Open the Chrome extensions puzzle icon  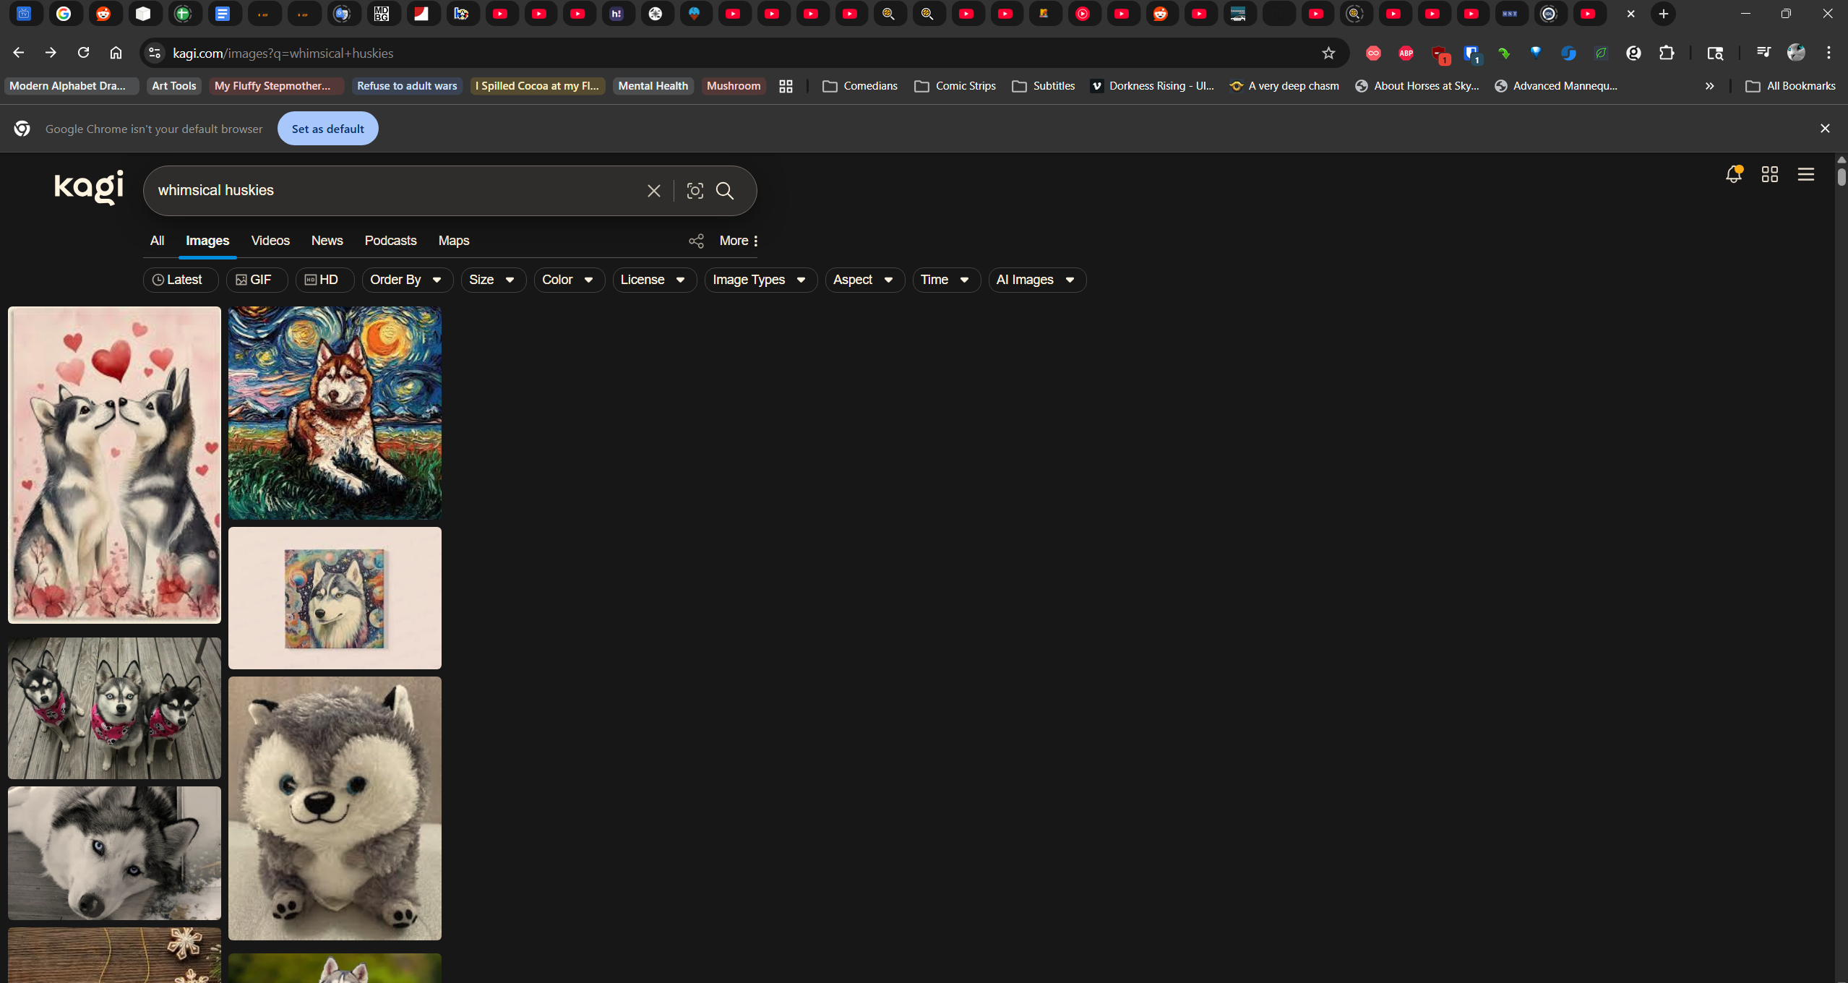tap(1667, 53)
